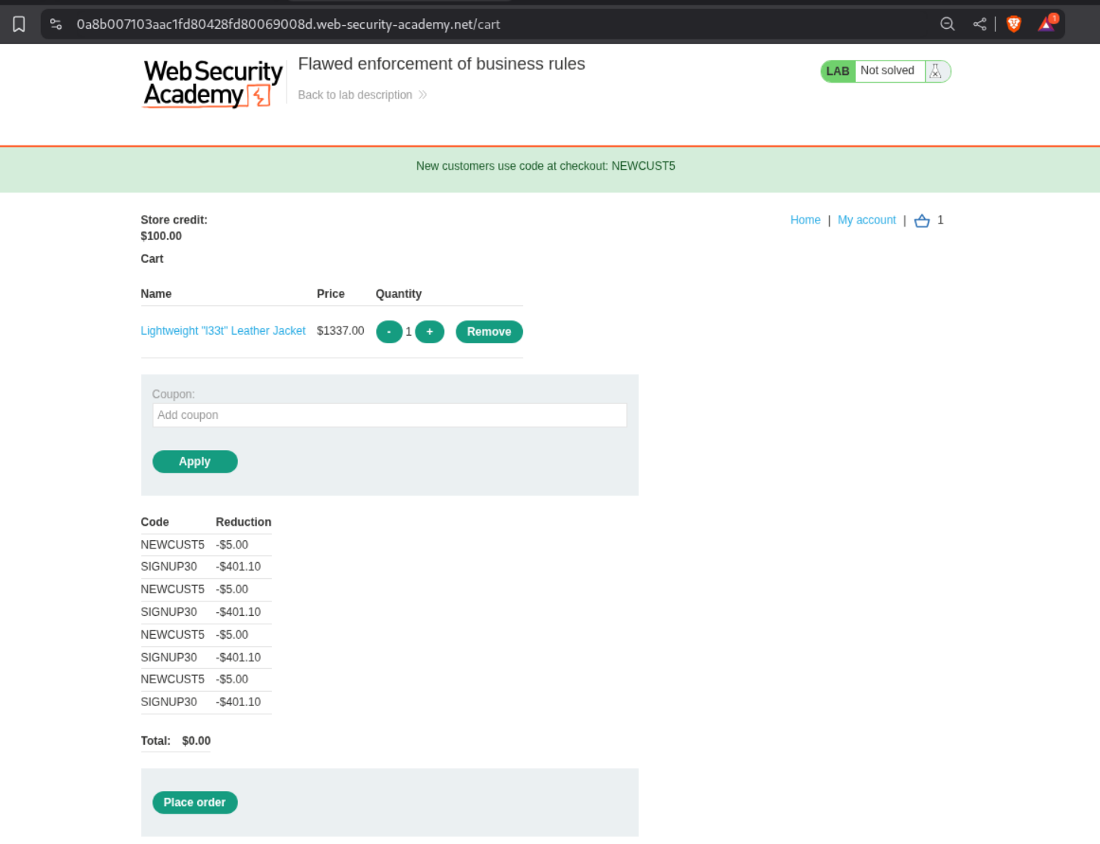Screen dimensions: 1100x844
Task: Open Brave Rewards triangle icon
Action: pos(1047,24)
